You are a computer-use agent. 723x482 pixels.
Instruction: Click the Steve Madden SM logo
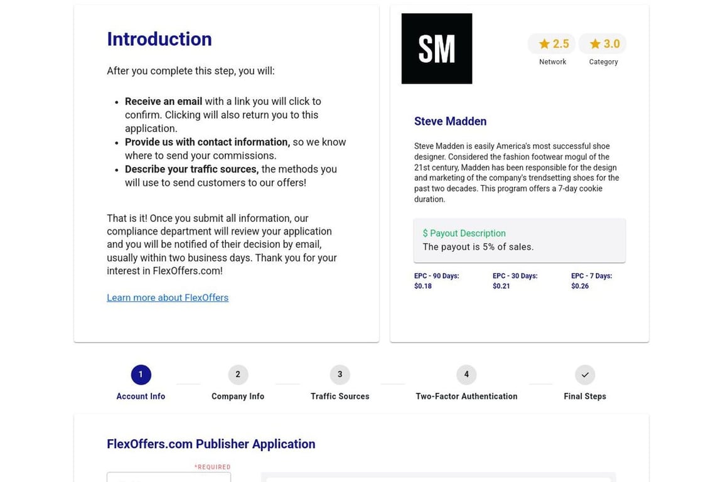437,48
